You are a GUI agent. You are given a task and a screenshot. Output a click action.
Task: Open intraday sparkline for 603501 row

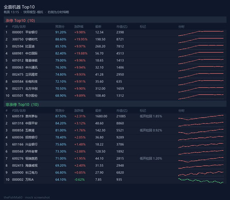click(x=201, y=97)
